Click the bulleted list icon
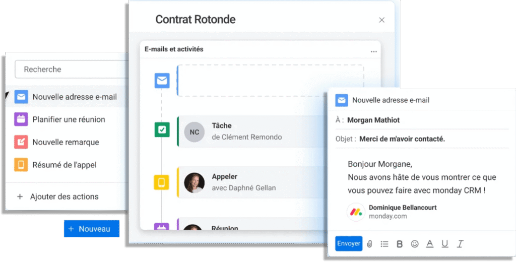The height and width of the screenshot is (262, 516). [x=384, y=244]
